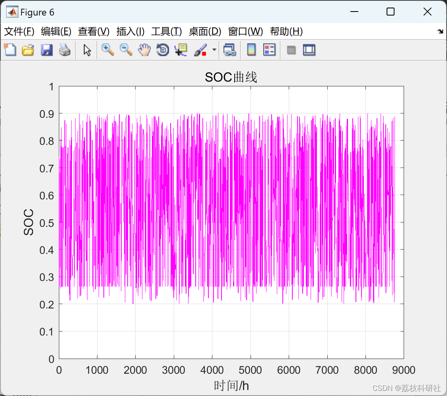Click the plot title SOC曲线
447x396 pixels.
[231, 77]
